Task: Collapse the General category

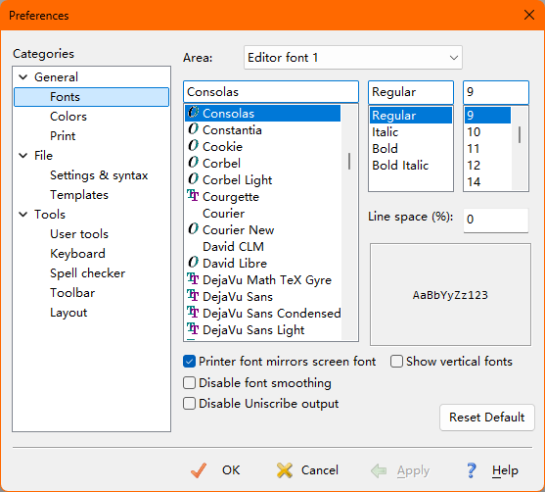Action: [x=23, y=77]
